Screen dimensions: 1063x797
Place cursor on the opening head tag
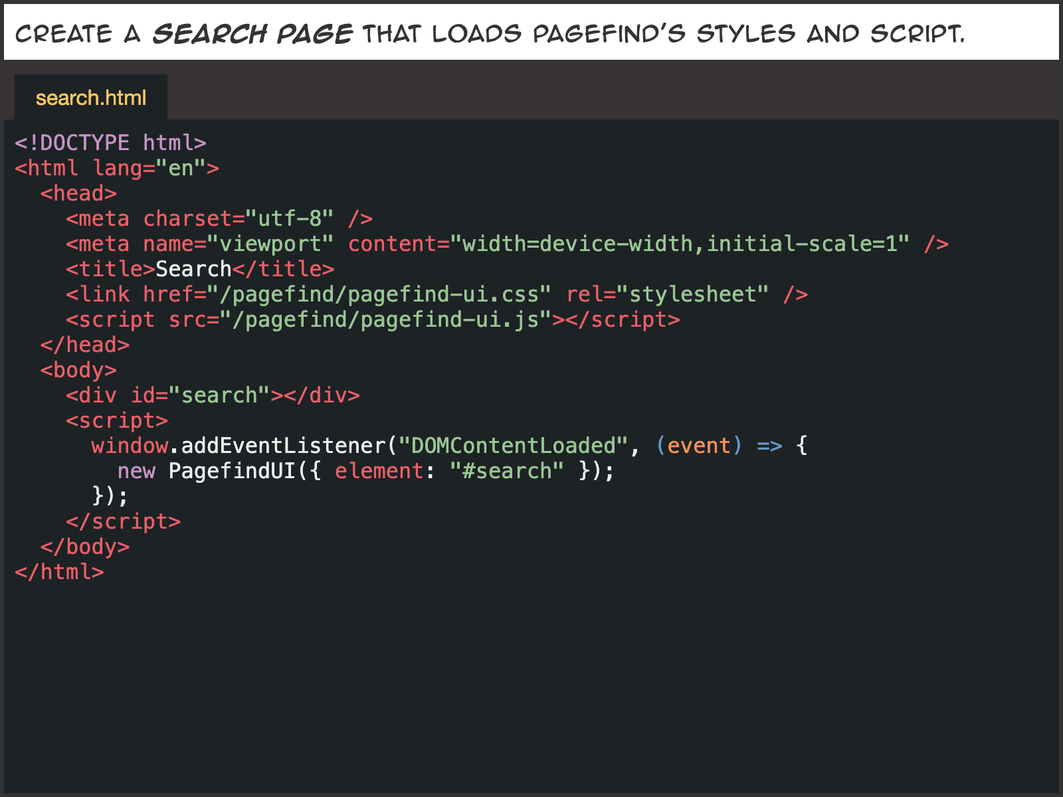click(x=78, y=193)
